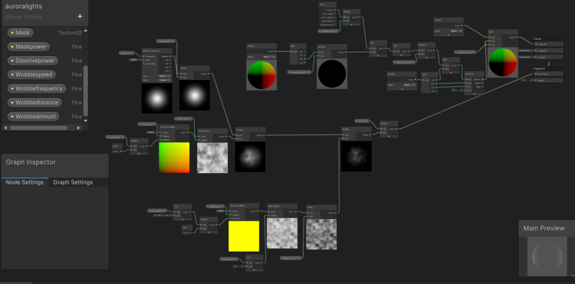The width and height of the screenshot is (575, 284).
Task: Open Object Space dropdown for Vertex Tangent
Action: coord(526,51)
